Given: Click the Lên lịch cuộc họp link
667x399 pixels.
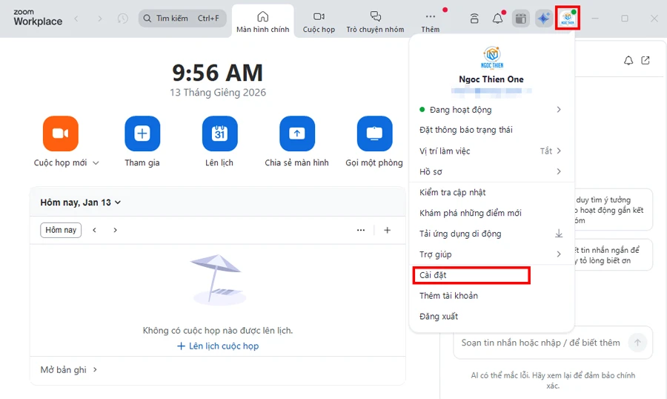Looking at the screenshot, I should pyautogui.click(x=218, y=346).
